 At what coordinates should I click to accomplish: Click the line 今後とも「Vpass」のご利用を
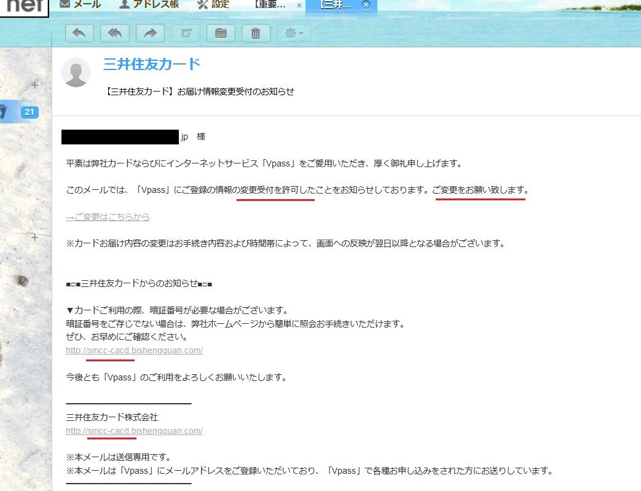(x=176, y=377)
